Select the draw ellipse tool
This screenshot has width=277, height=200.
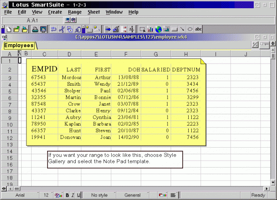point(190,29)
